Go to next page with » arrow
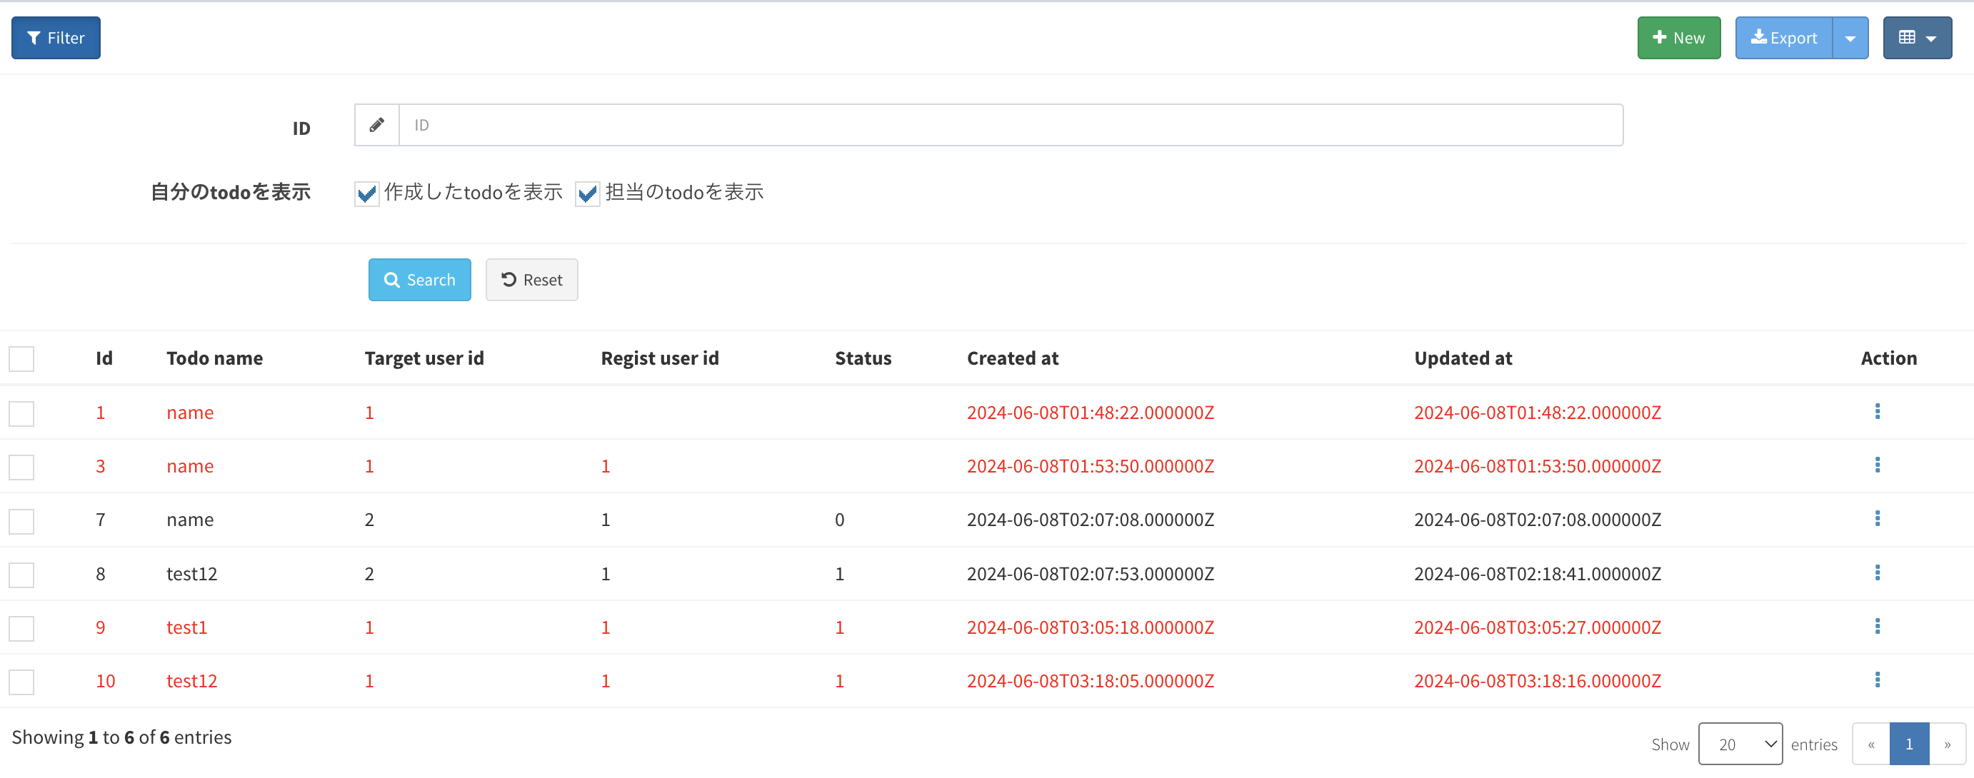This screenshot has height=778, width=1974. pyautogui.click(x=1946, y=744)
